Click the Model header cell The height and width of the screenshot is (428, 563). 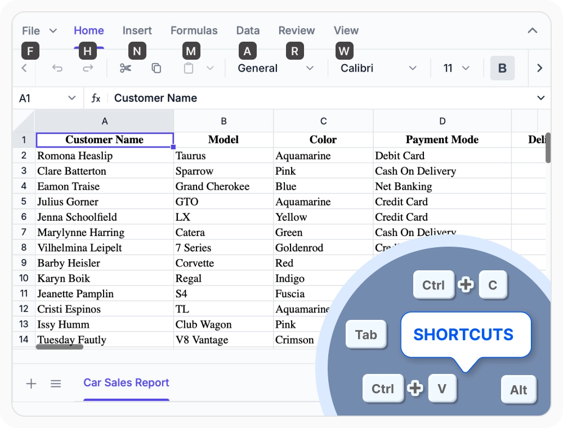pyautogui.click(x=224, y=140)
